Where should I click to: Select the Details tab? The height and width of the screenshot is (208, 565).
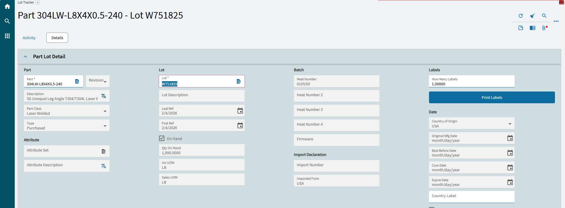coord(57,38)
